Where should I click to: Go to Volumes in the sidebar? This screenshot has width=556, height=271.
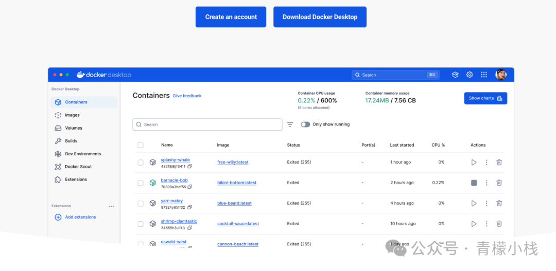pos(74,128)
